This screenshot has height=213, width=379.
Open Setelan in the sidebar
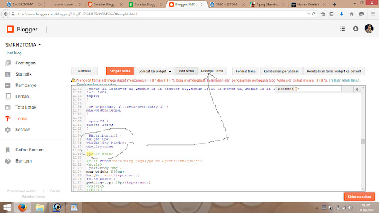point(23,130)
